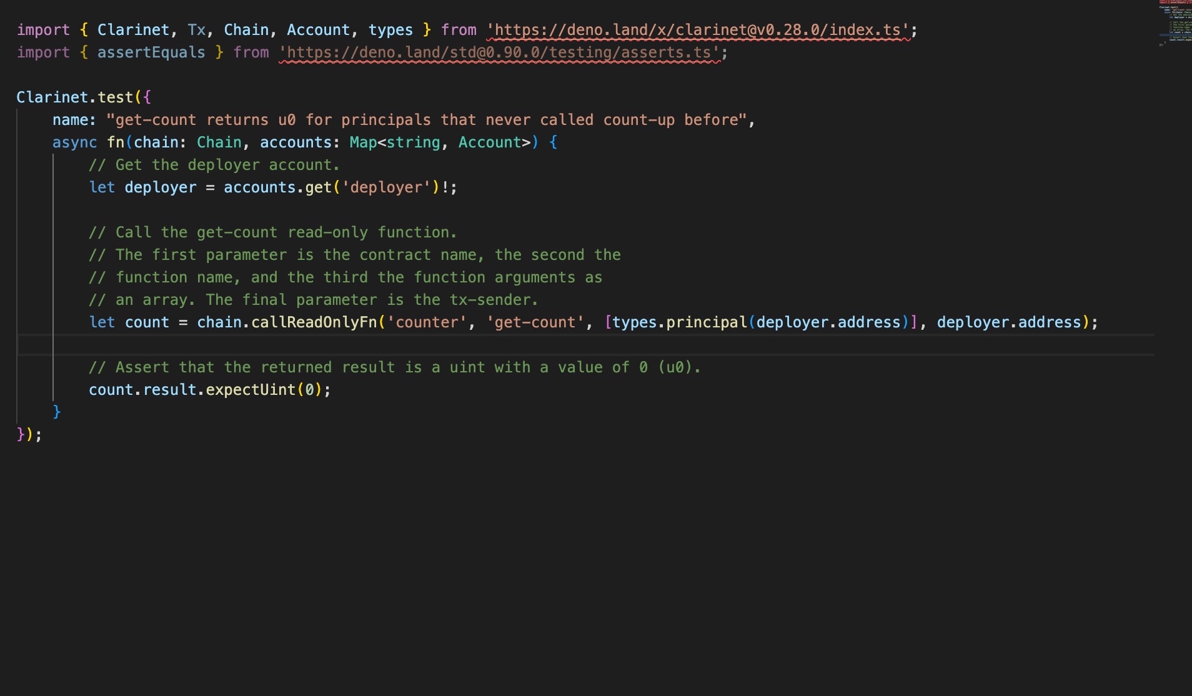Click the 'Map<string, Account>' type annotation
1192x696 pixels.
click(440, 142)
